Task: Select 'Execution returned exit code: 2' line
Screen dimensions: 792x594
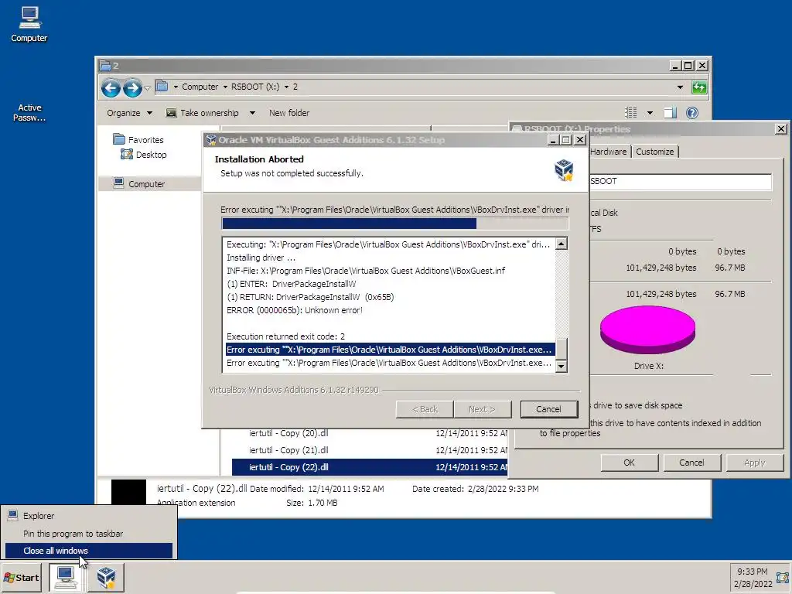Action: pos(285,336)
